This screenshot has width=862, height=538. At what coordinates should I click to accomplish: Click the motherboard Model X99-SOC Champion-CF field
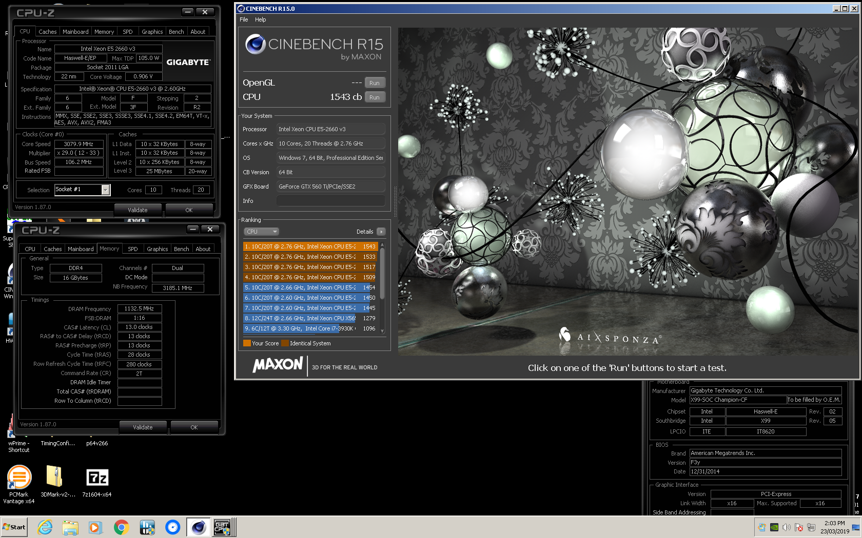coord(738,400)
